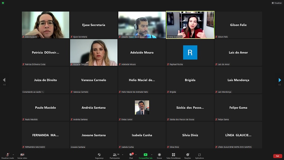The image size is (284, 160).
Task: Go to next gallery page with right arrow
Action: [280, 80]
